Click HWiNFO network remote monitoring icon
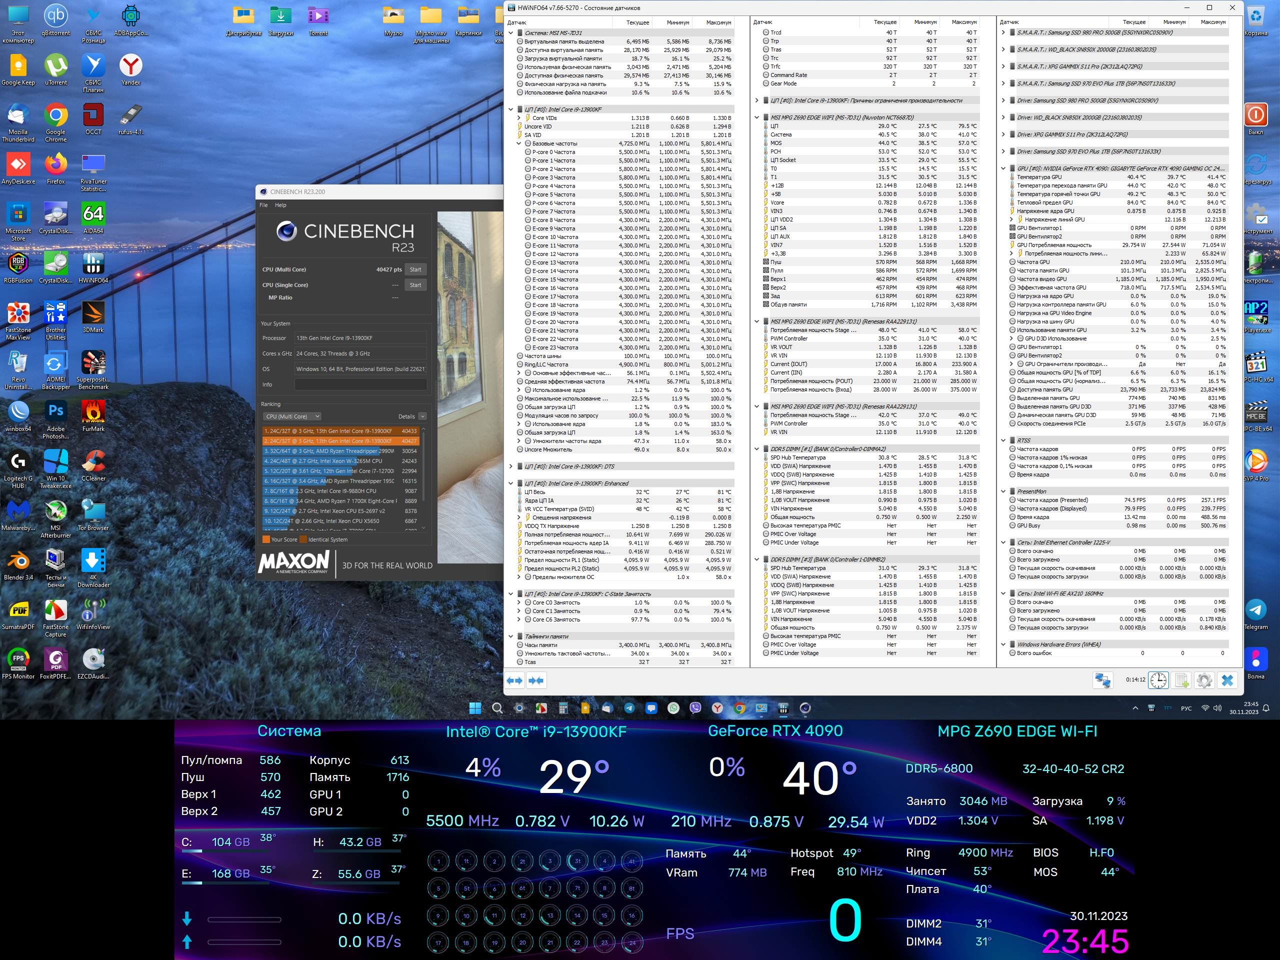Viewport: 1280px width, 960px height. pyautogui.click(x=1102, y=680)
